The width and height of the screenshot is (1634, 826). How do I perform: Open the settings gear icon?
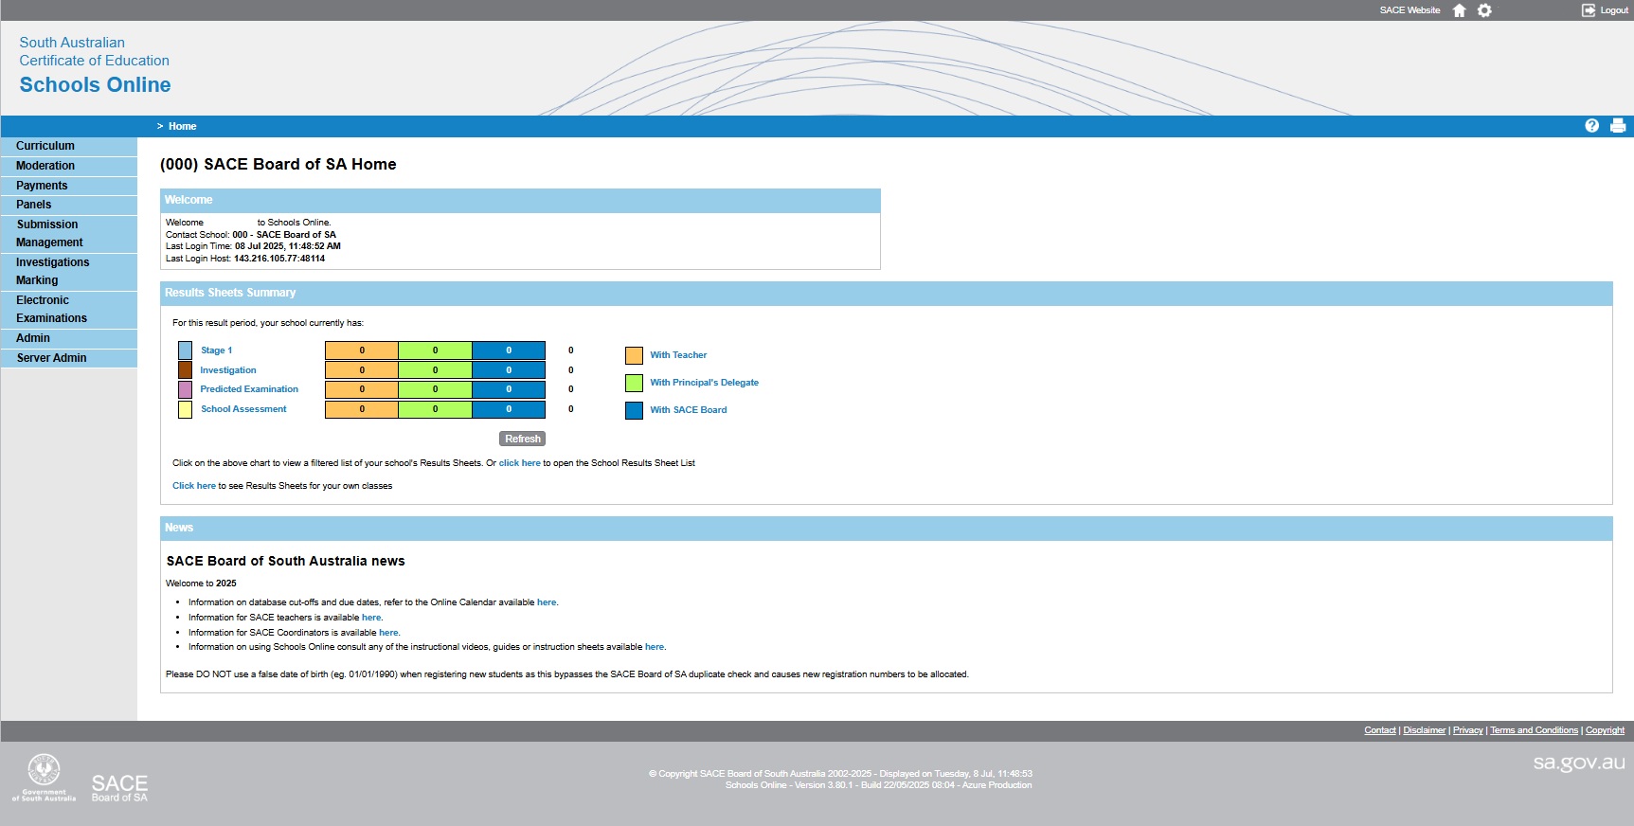click(x=1484, y=10)
